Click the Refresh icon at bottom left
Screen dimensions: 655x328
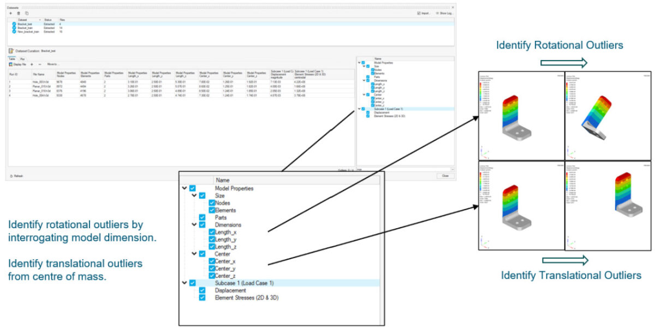pos(12,176)
